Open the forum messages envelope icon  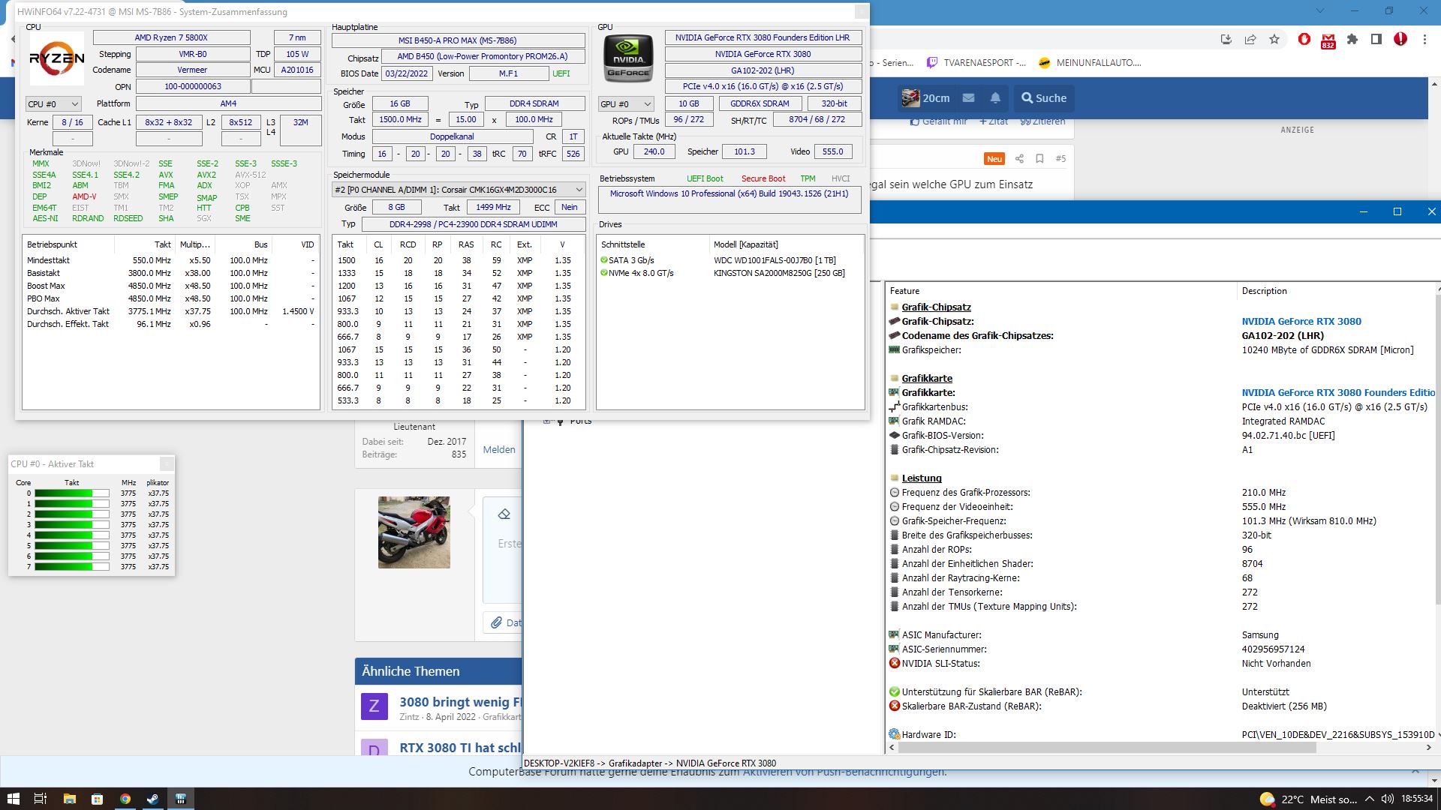click(x=968, y=98)
